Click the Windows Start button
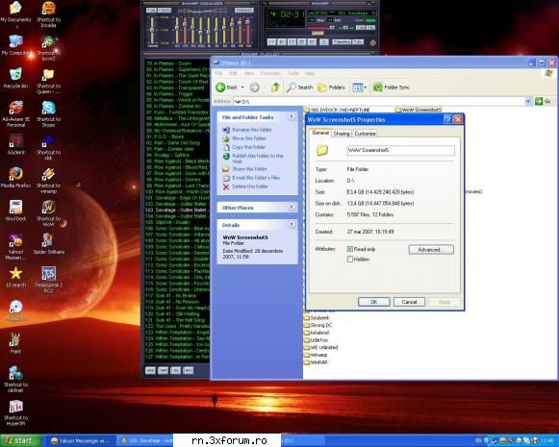Screen dimensions: 559x447 point(20,440)
